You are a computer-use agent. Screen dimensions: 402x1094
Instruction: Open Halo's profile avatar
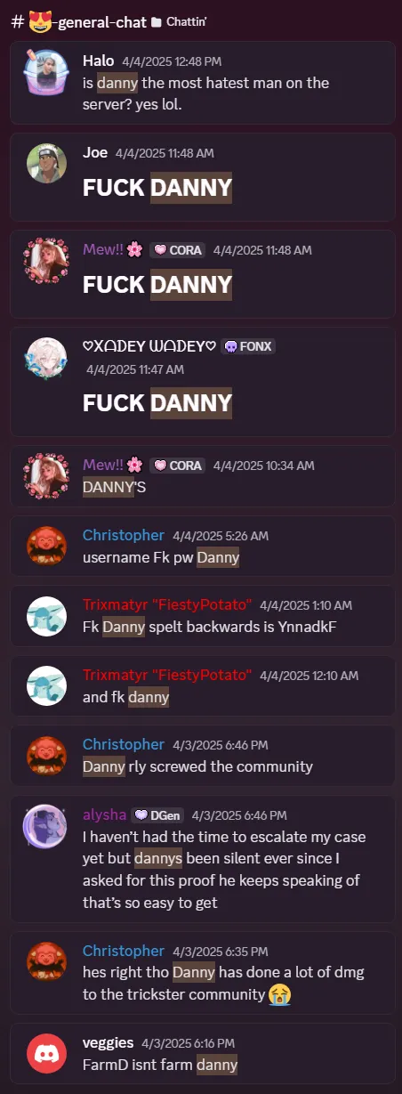click(x=46, y=73)
